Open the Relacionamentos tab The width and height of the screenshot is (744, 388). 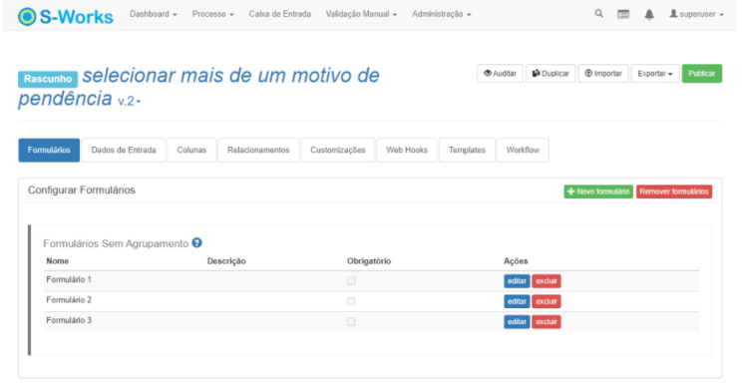[258, 150]
